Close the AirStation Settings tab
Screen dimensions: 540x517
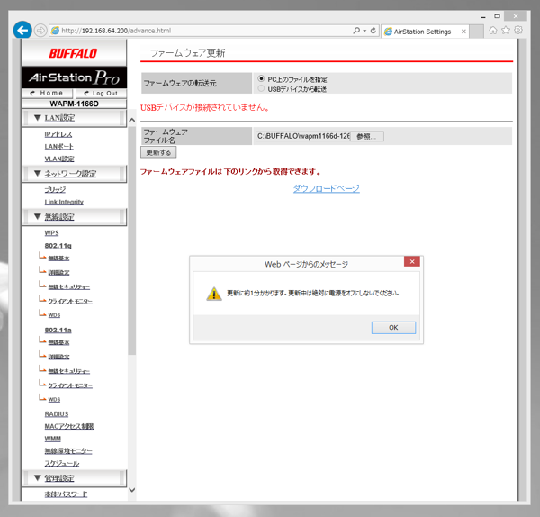click(463, 32)
